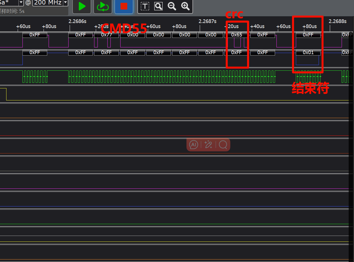This screenshot has height=262, width=354.
Task: Click the magic pen icon in the floating toolbar
Action: click(208, 145)
